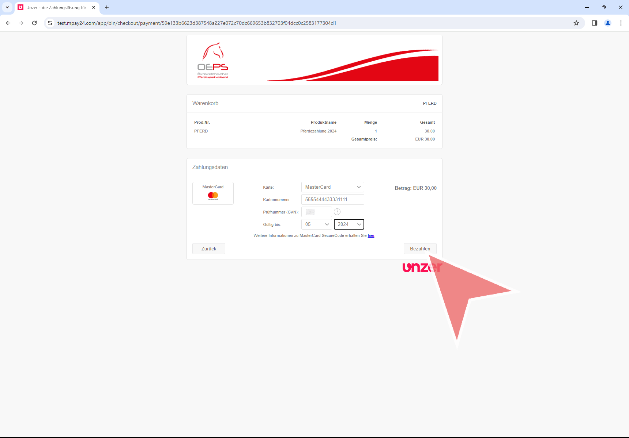Open the Chrome profile avatar icon
629x438 pixels.
[x=608, y=23]
